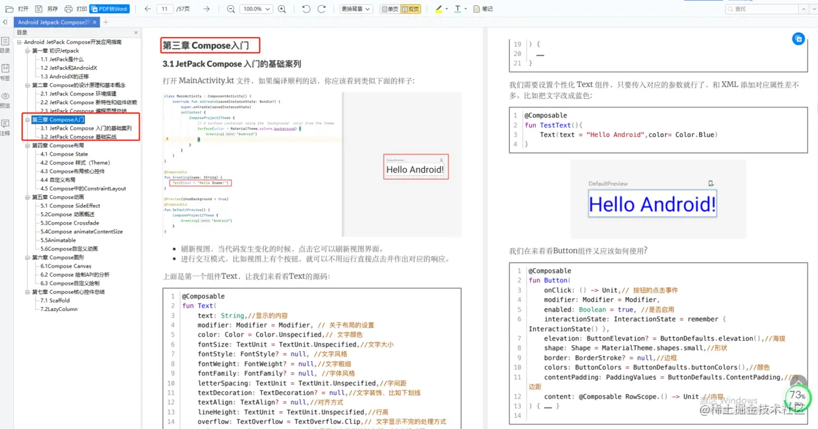Close the 目录 outline panel
Viewport: 818px width, 429px height.
(137, 32)
